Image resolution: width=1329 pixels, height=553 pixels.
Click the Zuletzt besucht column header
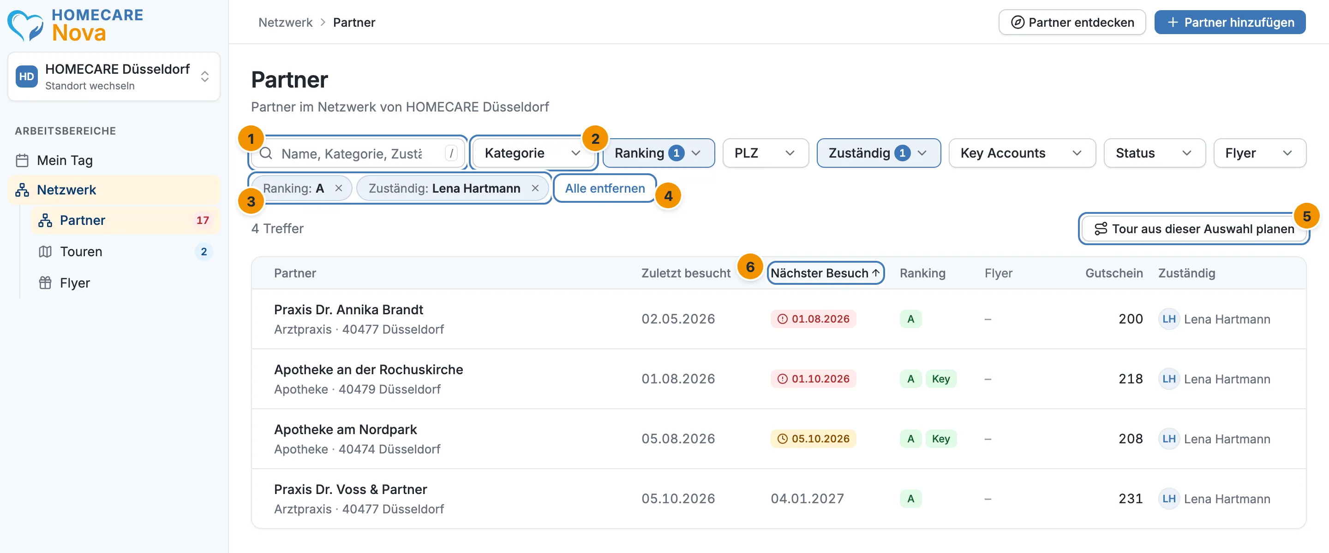pyautogui.click(x=686, y=273)
